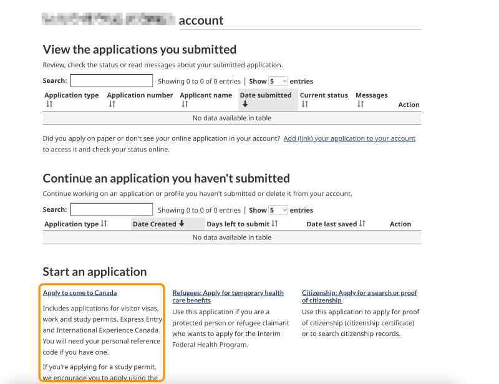Click 'No data available in table' in unsubmitted applications table
This screenshot has width=499, height=384.
click(x=232, y=238)
